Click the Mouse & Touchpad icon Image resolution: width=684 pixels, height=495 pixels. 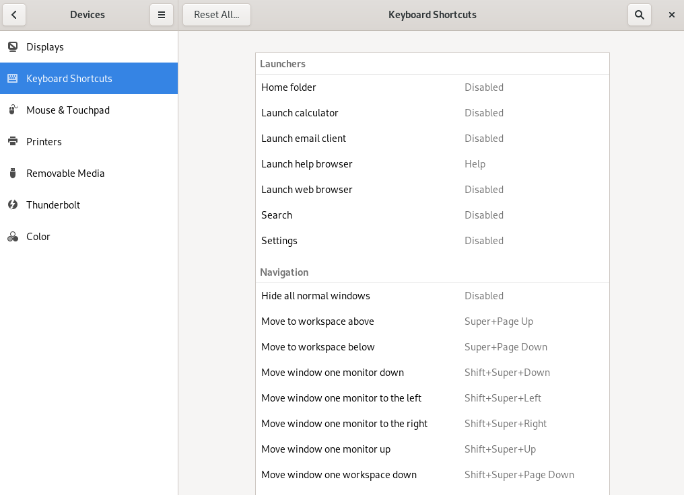12,110
